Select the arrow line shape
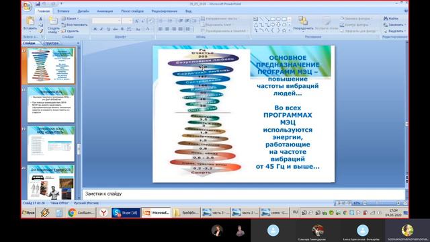This screenshot has width=430, height=242. click(x=267, y=19)
